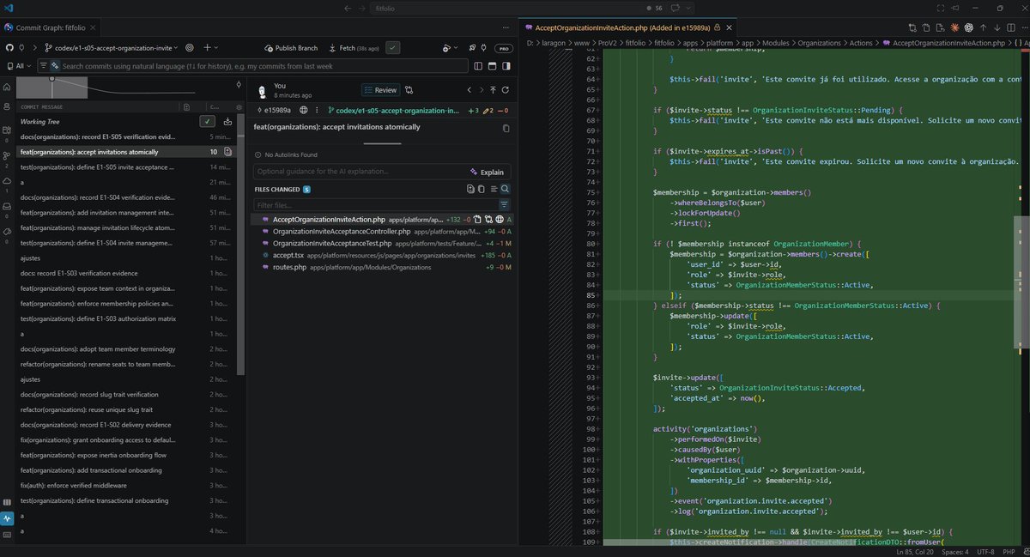Refresh commit details
The width and height of the screenshot is (1030, 557).
[x=506, y=89]
